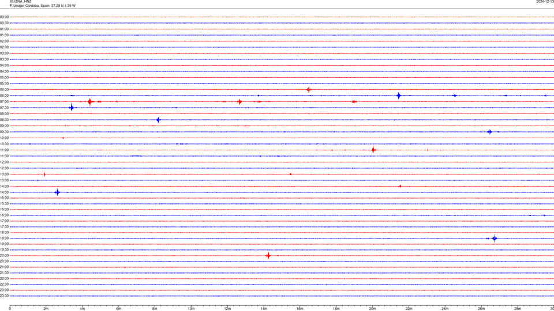Screen dimensions: 554x311
Task: Click the 2m tick label on the minute axis
Action: pyautogui.click(x=46, y=309)
